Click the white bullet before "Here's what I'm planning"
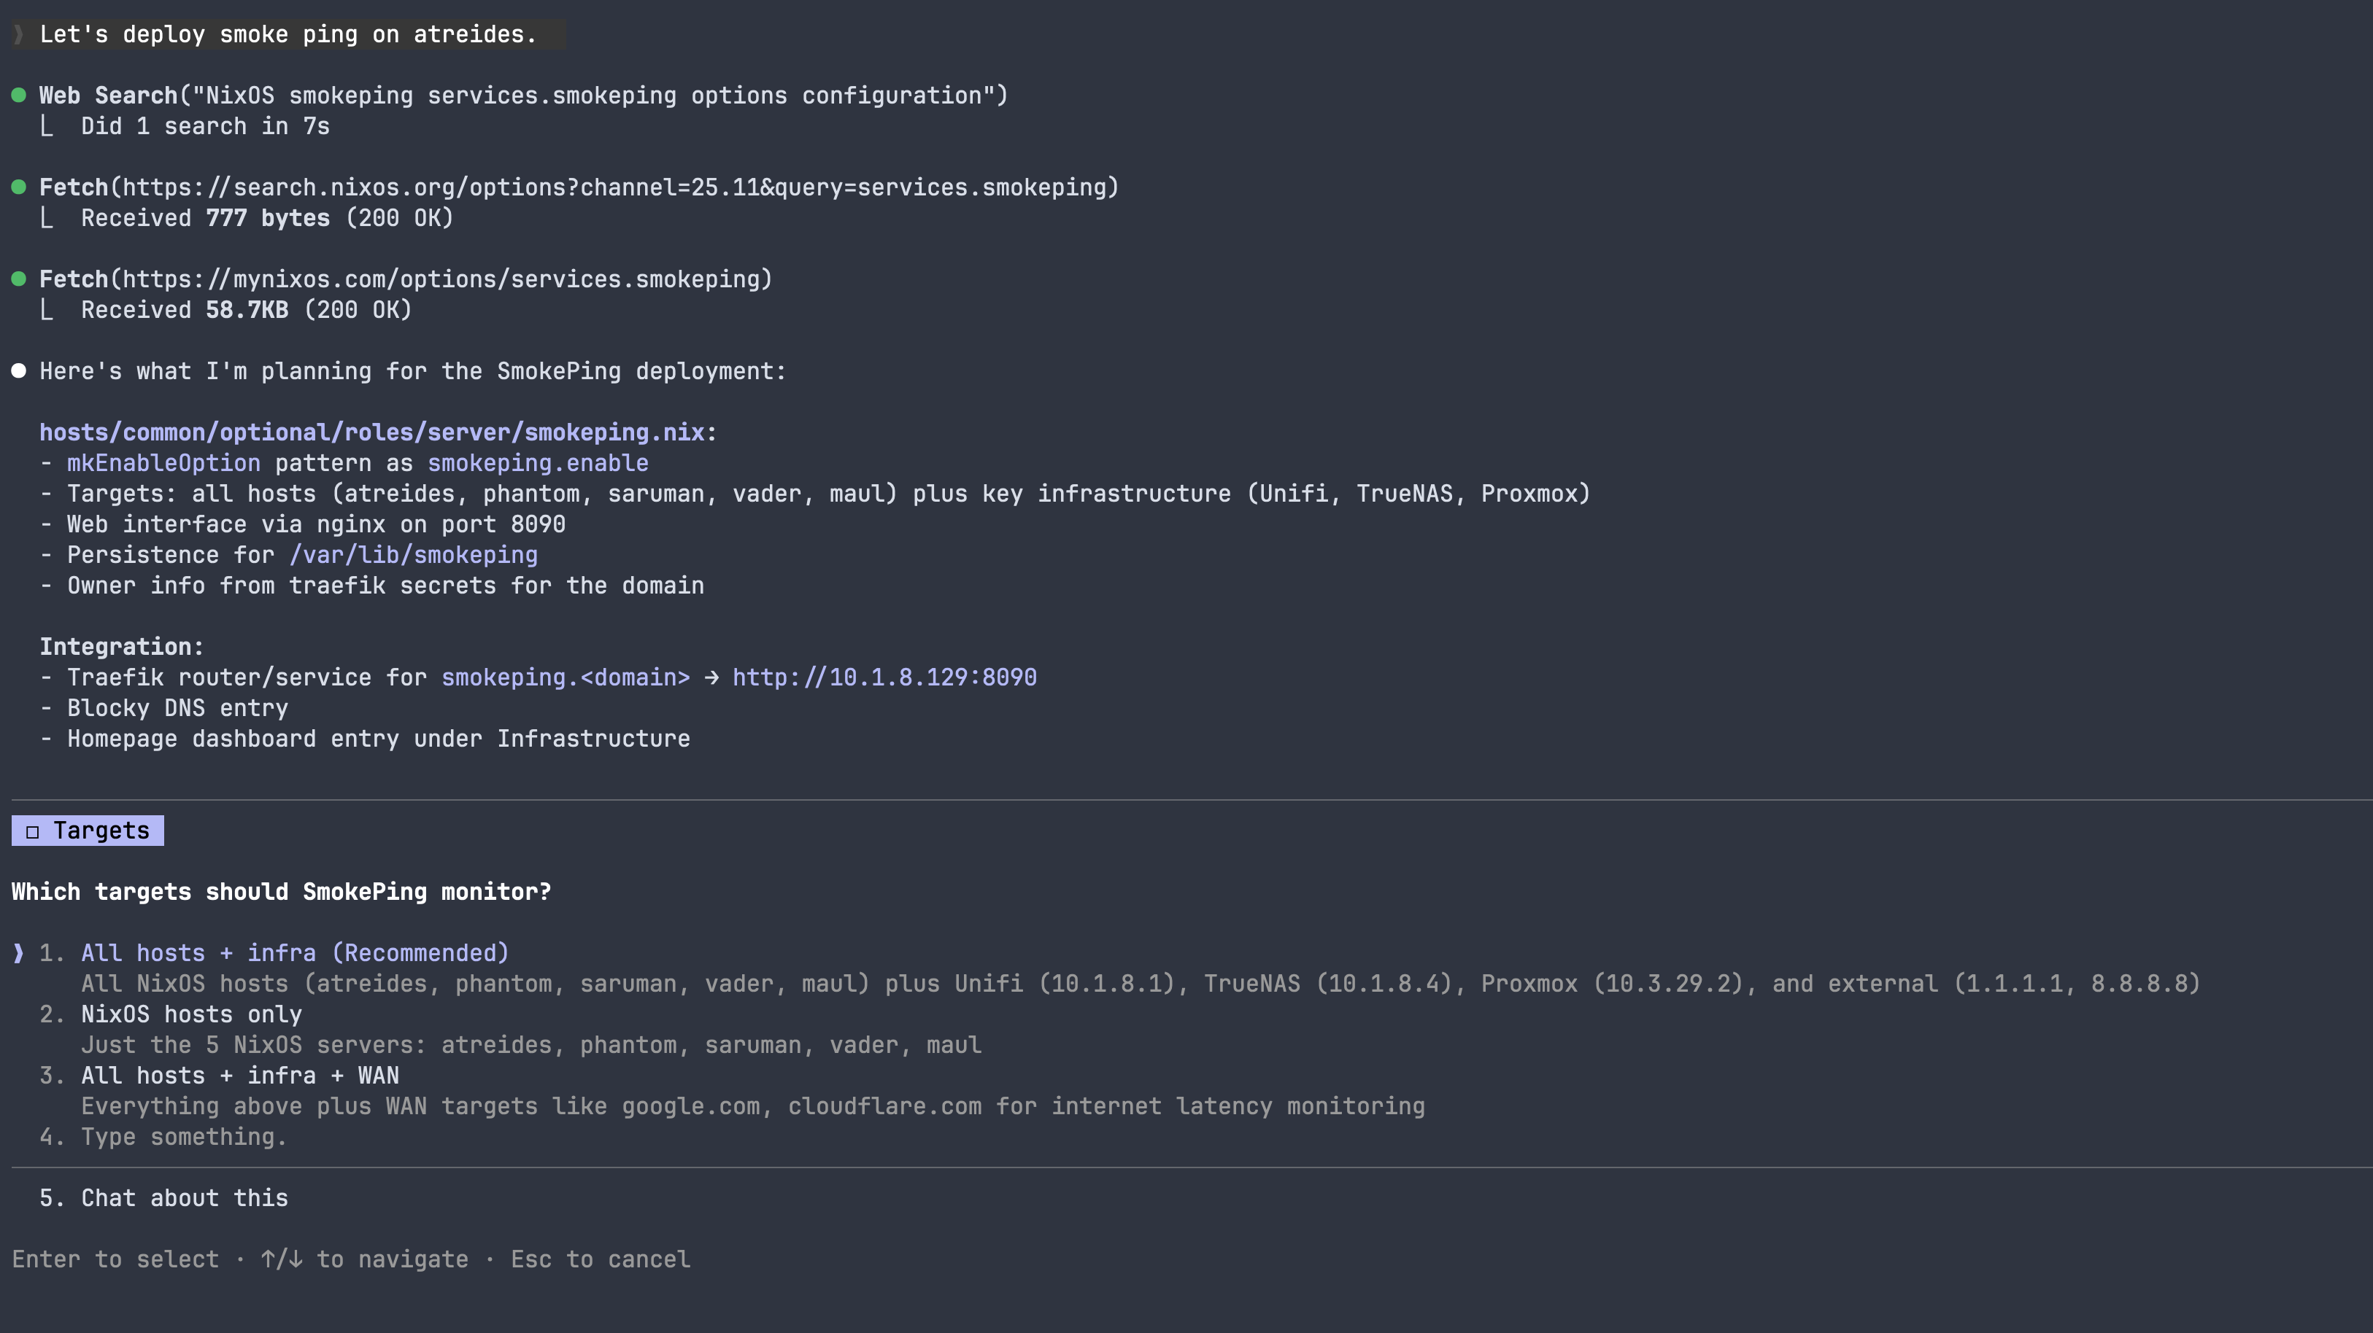 (x=18, y=371)
